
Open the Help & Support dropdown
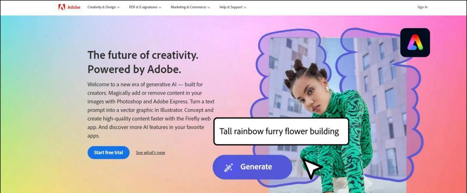[233, 7]
